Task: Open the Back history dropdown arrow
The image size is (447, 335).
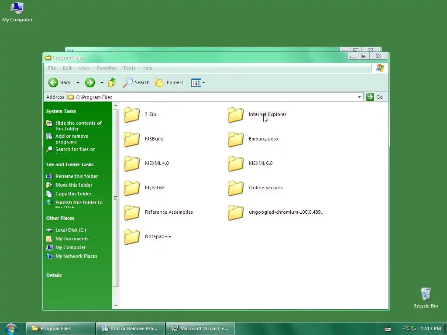Action: 78,82
